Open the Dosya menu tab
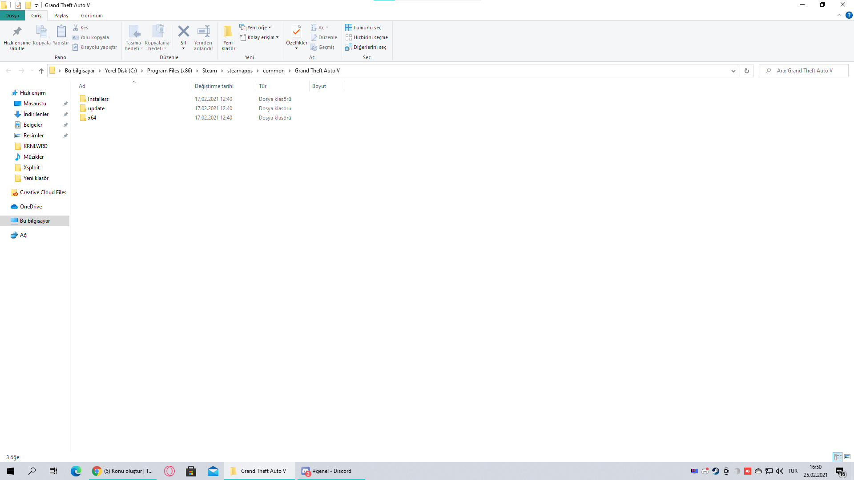 click(12, 16)
